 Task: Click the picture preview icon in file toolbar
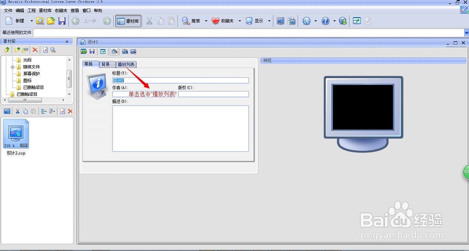7,111
